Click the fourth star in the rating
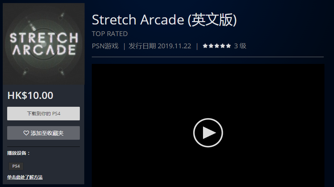The width and height of the screenshot is (334, 187). 222,46
